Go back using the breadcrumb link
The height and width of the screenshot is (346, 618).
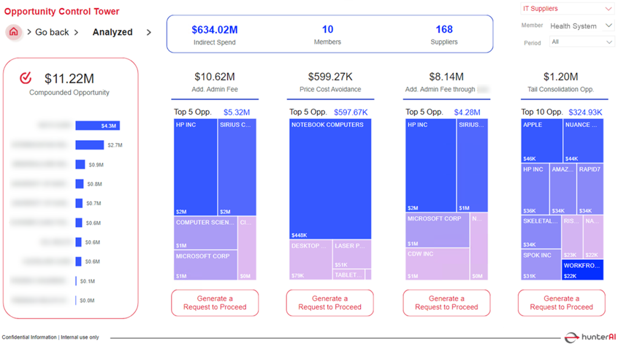click(52, 32)
